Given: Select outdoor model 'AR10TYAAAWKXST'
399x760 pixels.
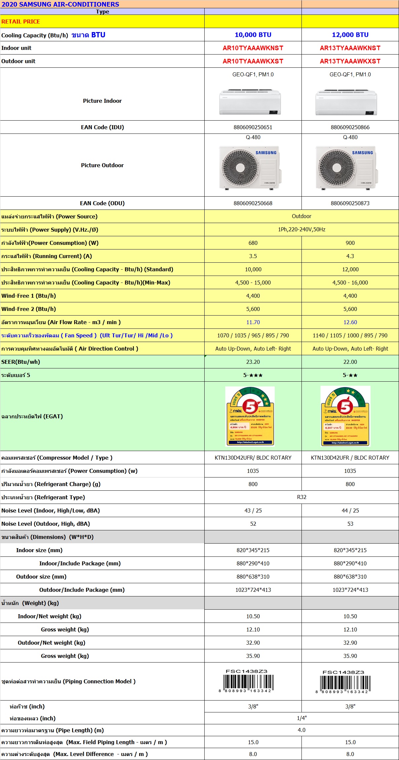Looking at the screenshot, I should click(x=253, y=61).
